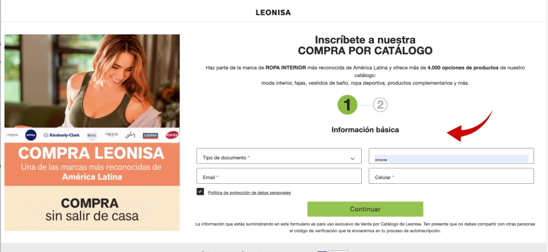Focus the Celular input field
The width and height of the screenshot is (548, 252).
coord(451,176)
